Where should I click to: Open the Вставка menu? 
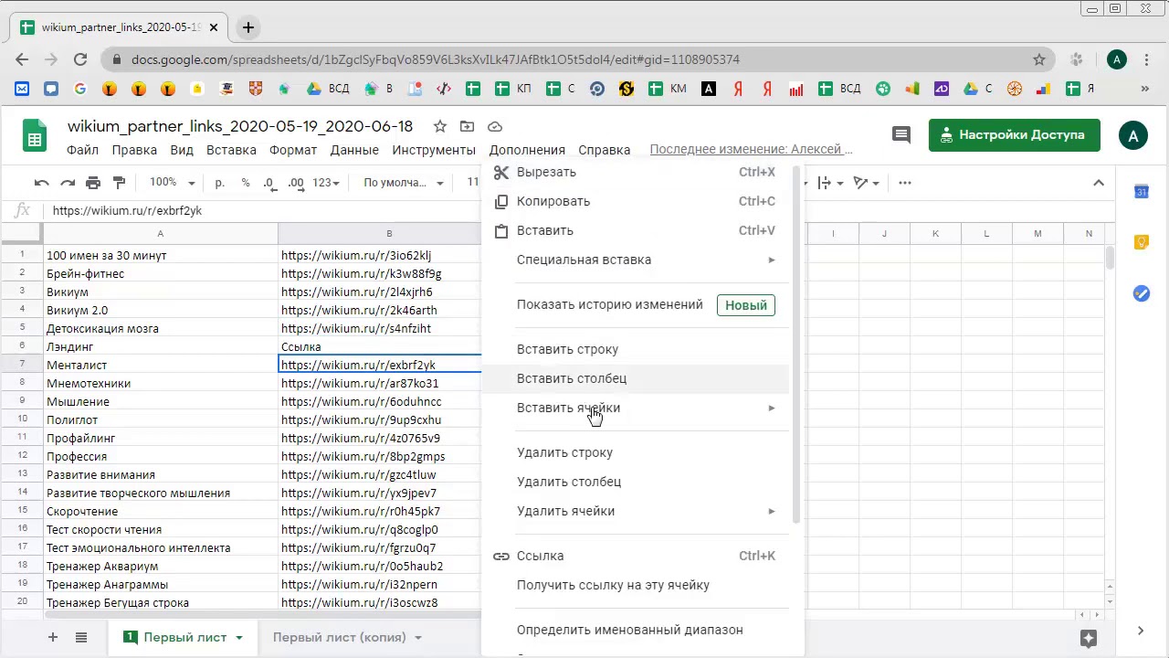[x=231, y=150]
